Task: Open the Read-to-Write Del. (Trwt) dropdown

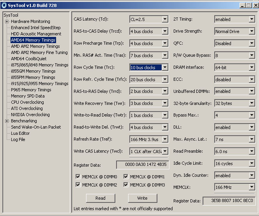Action: pyautogui.click(x=149, y=127)
